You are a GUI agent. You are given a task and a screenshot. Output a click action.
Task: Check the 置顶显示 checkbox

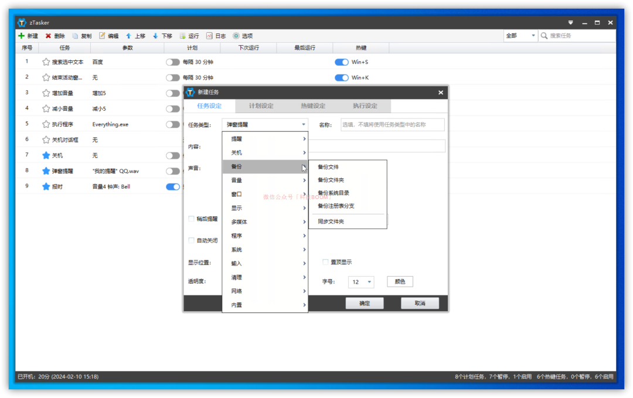click(x=325, y=262)
